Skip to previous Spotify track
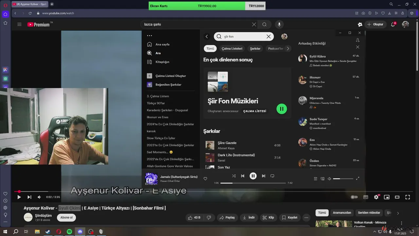This screenshot has width=419, height=236. 243,176
